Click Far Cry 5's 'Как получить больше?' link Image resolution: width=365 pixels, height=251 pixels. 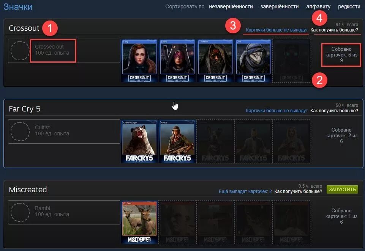334,111
